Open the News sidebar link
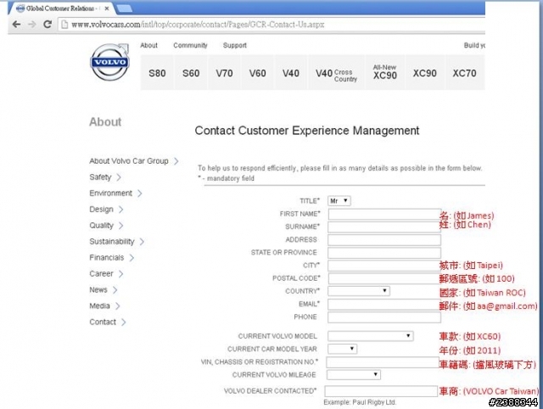 pos(98,290)
